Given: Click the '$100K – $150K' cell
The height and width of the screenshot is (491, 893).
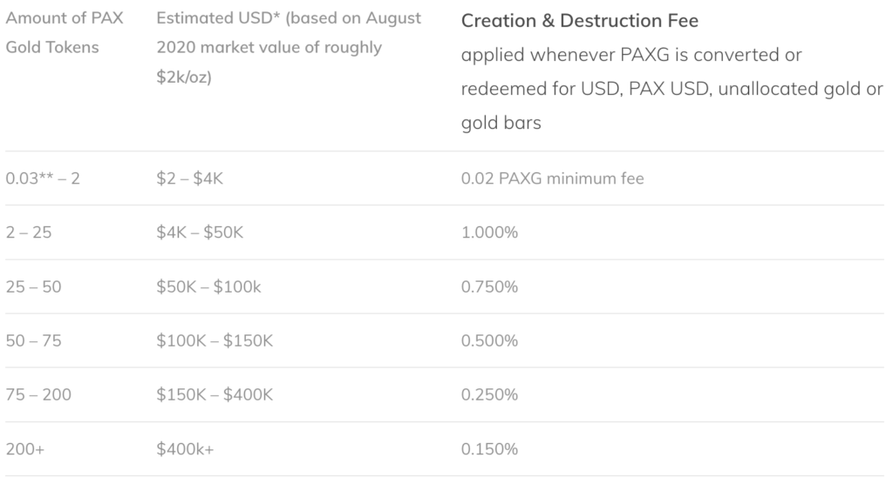Looking at the screenshot, I should point(215,340).
